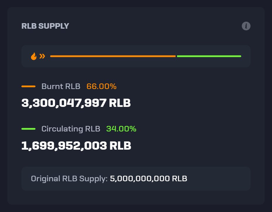Toggle the Circulating RLB legend entry
The image size is (272, 212).
[x=70, y=129]
